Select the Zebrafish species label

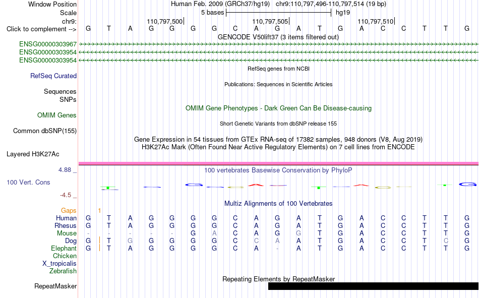[63, 271]
